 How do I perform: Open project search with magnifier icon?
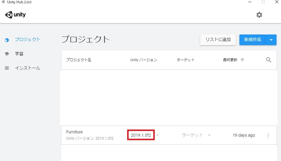click(269, 60)
